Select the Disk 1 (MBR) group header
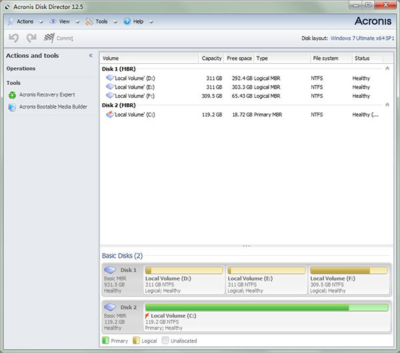The image size is (400, 353). click(x=119, y=69)
